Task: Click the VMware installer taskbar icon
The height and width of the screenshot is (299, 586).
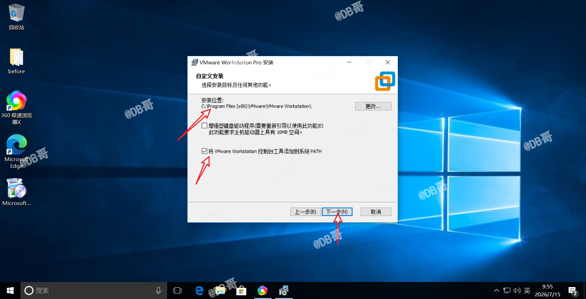Action: click(x=284, y=290)
